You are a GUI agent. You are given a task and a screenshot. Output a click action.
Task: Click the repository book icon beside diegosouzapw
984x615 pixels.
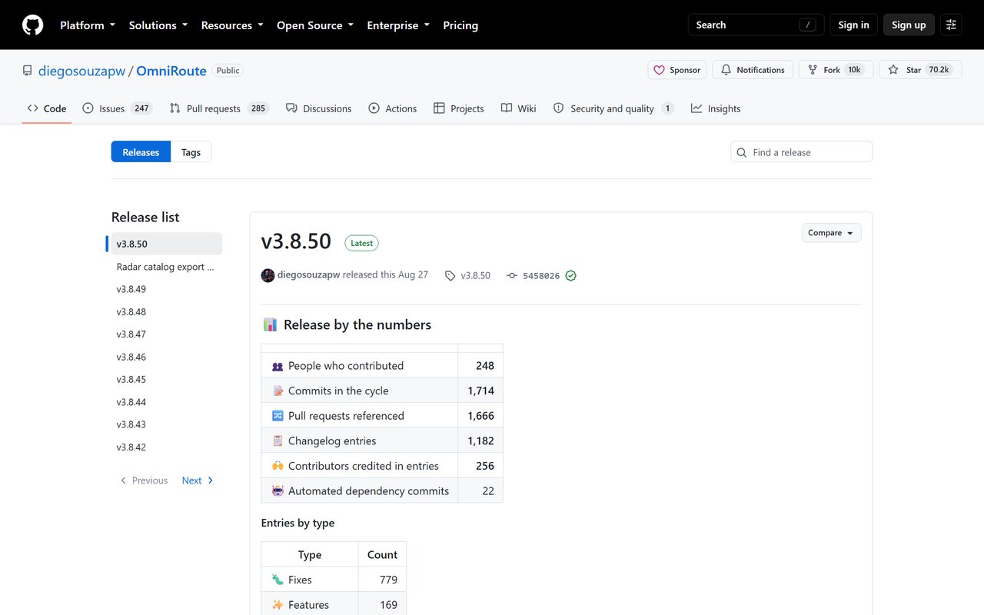tap(28, 71)
